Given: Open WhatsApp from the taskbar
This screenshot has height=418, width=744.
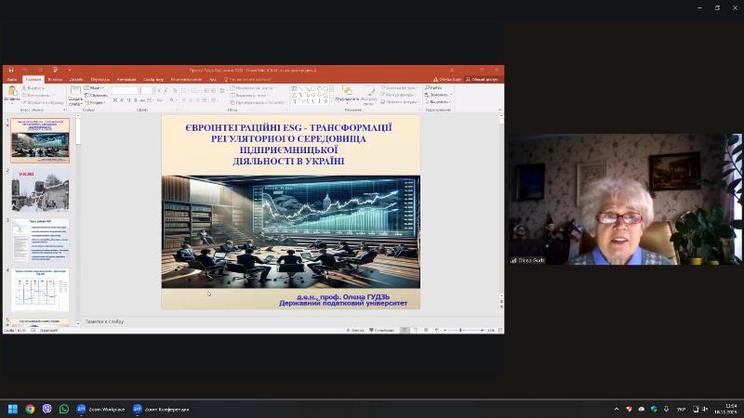Looking at the screenshot, I should pyautogui.click(x=63, y=409).
